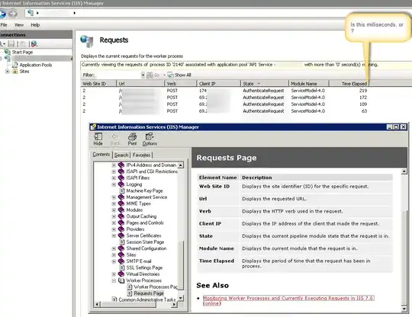Screen dimensions: 412x317
Task: Open Session State Page topic
Action: tap(145, 242)
